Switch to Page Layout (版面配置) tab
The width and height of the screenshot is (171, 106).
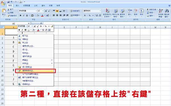click(x=27, y=5)
